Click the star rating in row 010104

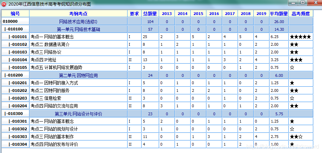301,60
